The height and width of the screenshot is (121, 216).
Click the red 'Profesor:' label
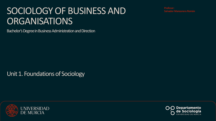click(169, 9)
